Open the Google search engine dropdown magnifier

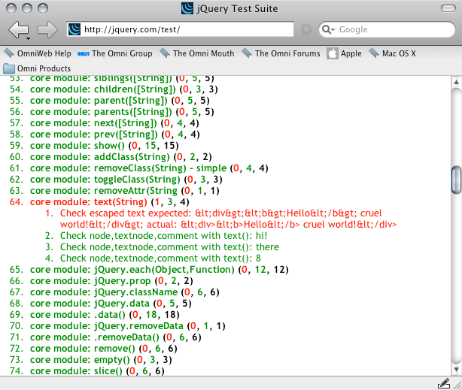330,30
